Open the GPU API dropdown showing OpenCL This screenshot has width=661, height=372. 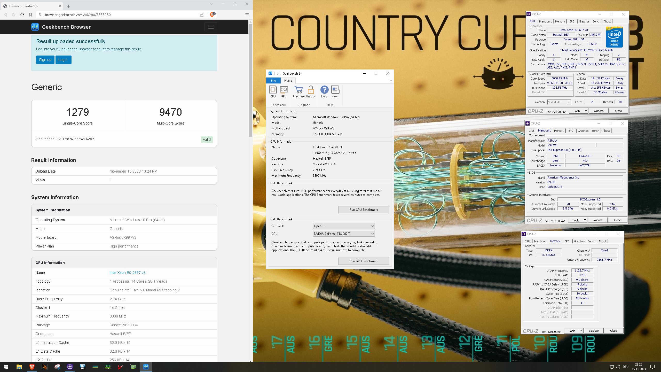pyautogui.click(x=344, y=226)
